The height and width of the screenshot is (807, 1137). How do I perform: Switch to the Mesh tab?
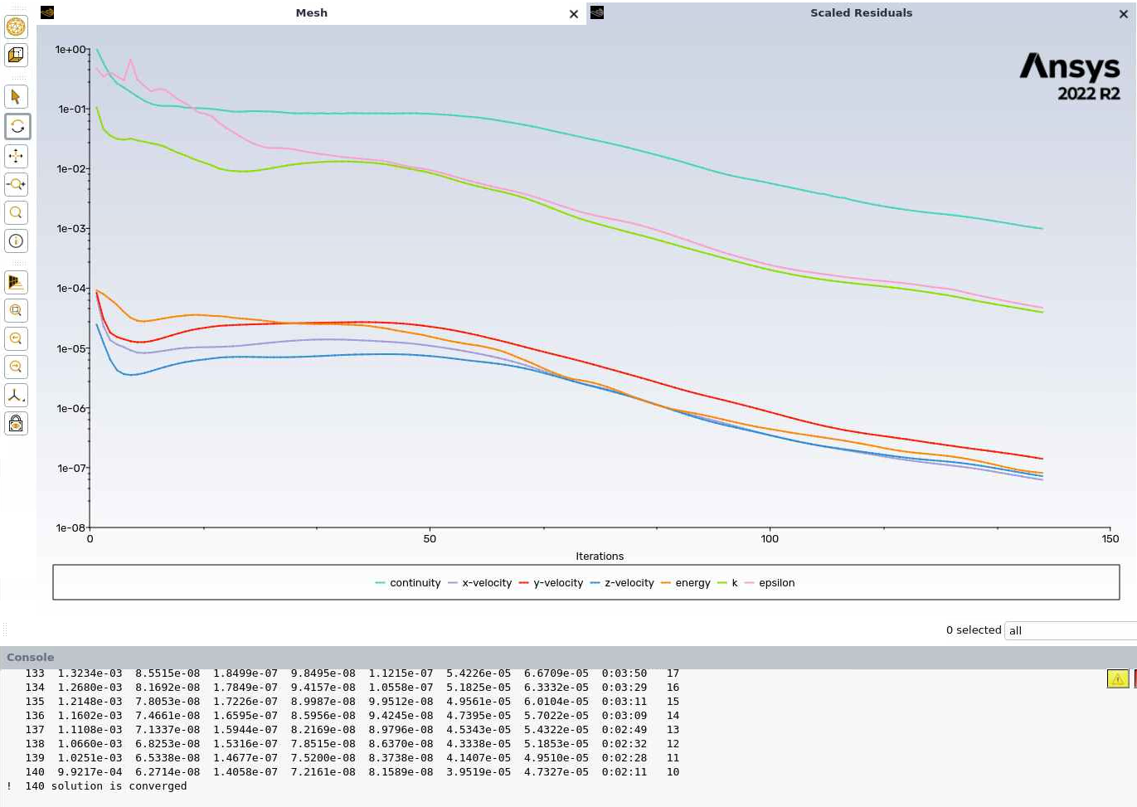(x=311, y=12)
